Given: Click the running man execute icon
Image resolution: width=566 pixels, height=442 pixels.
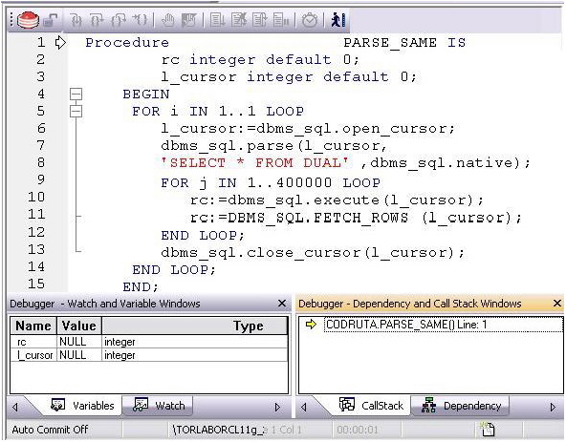Looking at the screenshot, I should point(338,20).
